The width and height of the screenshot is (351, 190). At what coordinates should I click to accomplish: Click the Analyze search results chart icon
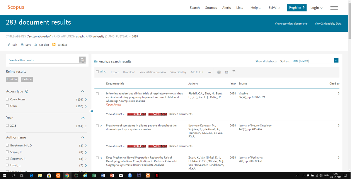coord(96,62)
